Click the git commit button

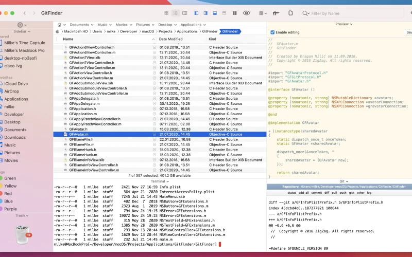pyautogui.click(x=316, y=193)
